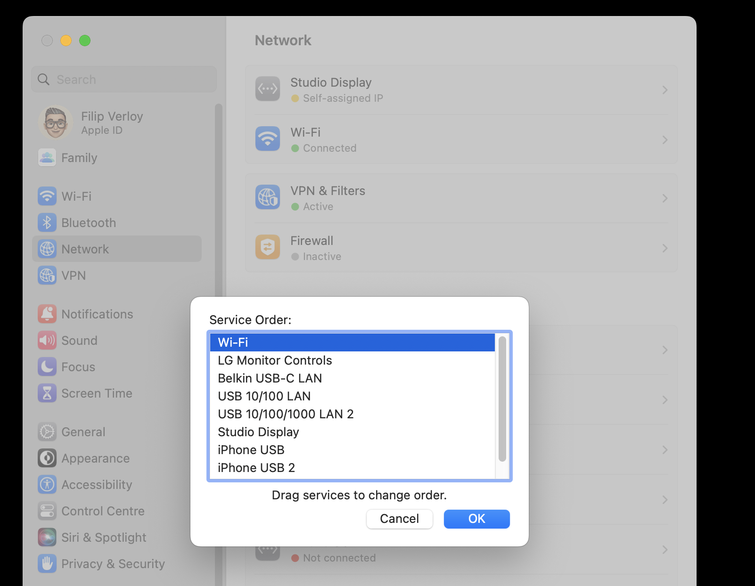Click the Focus moon icon
755x586 pixels.
pos(47,366)
